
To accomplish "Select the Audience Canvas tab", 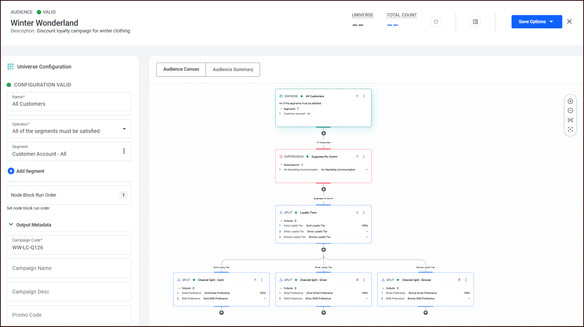I will 181,70.
